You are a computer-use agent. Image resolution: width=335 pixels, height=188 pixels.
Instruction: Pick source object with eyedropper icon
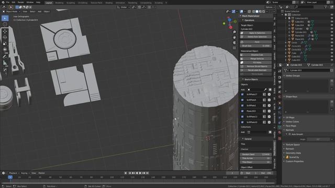(x=265, y=90)
